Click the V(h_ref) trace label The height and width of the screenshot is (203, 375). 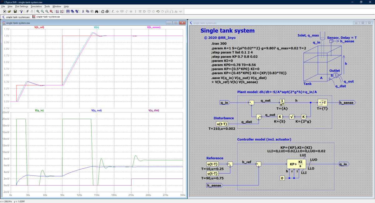[x=38, y=27]
